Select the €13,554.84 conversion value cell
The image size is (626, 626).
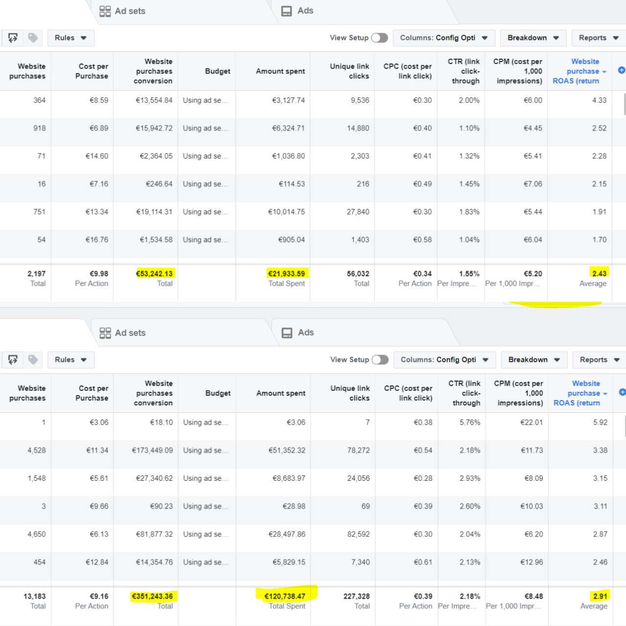pyautogui.click(x=154, y=100)
